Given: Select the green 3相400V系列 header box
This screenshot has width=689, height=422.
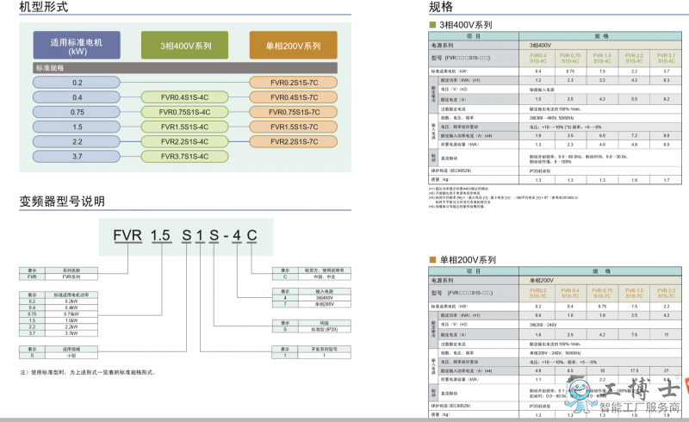Looking at the screenshot, I should [184, 46].
